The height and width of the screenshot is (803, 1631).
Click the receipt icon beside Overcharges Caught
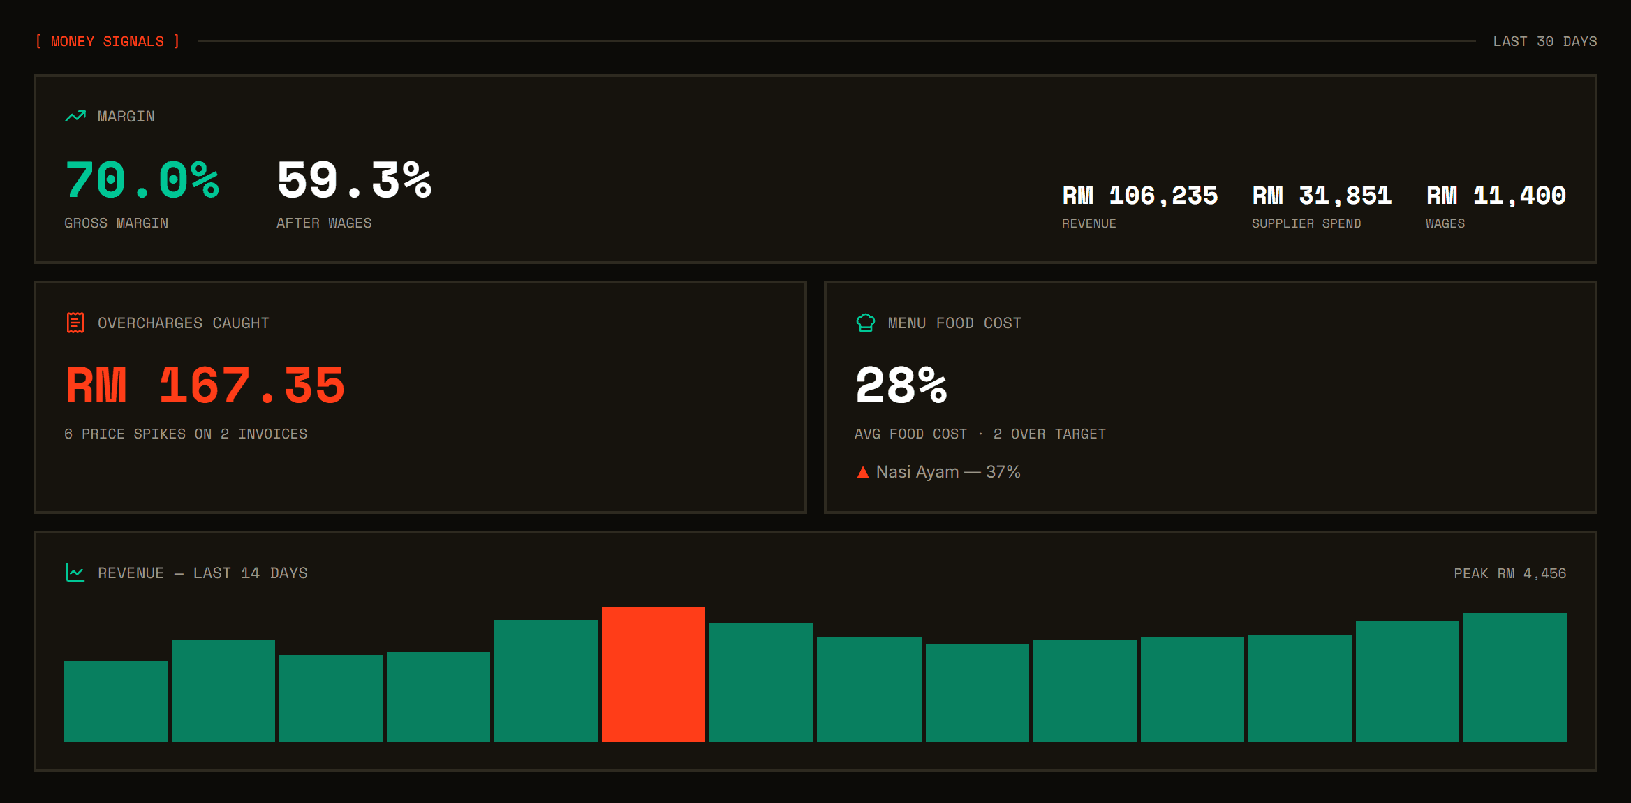[x=75, y=323]
